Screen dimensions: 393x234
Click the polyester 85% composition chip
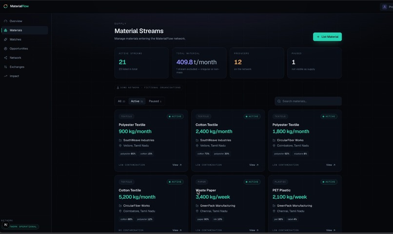[128, 154]
